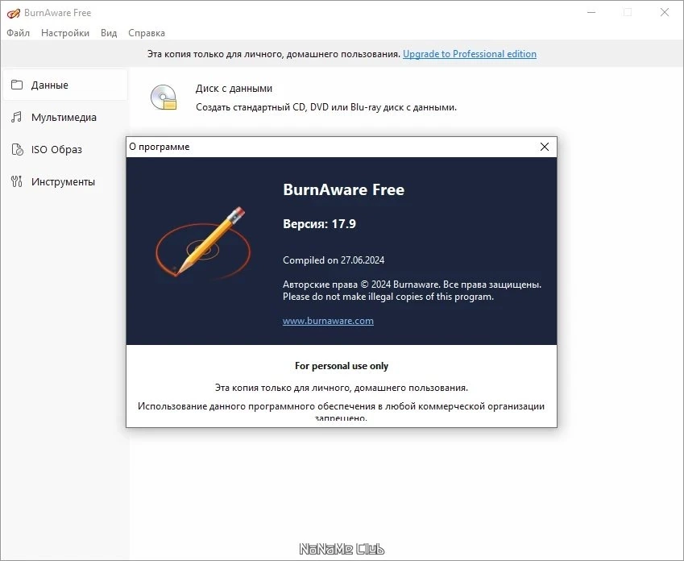The width and height of the screenshot is (684, 561).
Task: Select the ISO Образ sidebar tab
Action: click(x=65, y=149)
